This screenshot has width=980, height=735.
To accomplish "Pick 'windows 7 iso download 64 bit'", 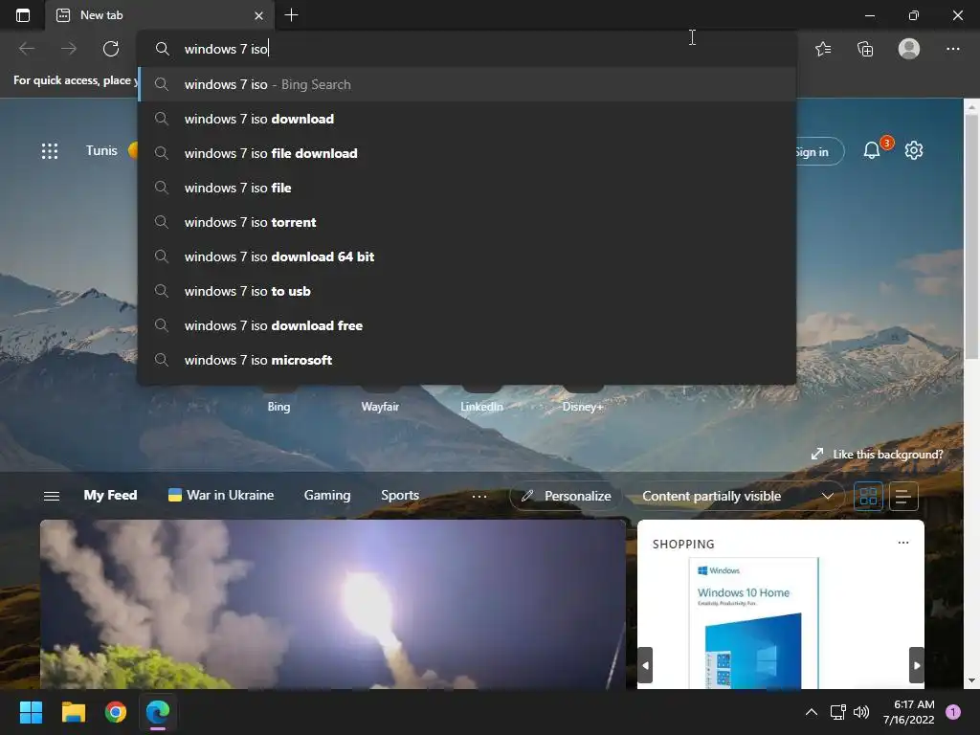I will [x=467, y=256].
